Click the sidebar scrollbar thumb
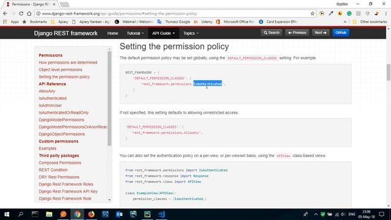Viewport: 391px width, 220px height. tap(109, 98)
